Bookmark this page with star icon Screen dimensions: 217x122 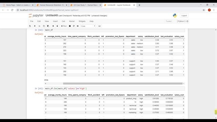[x=204, y=10]
